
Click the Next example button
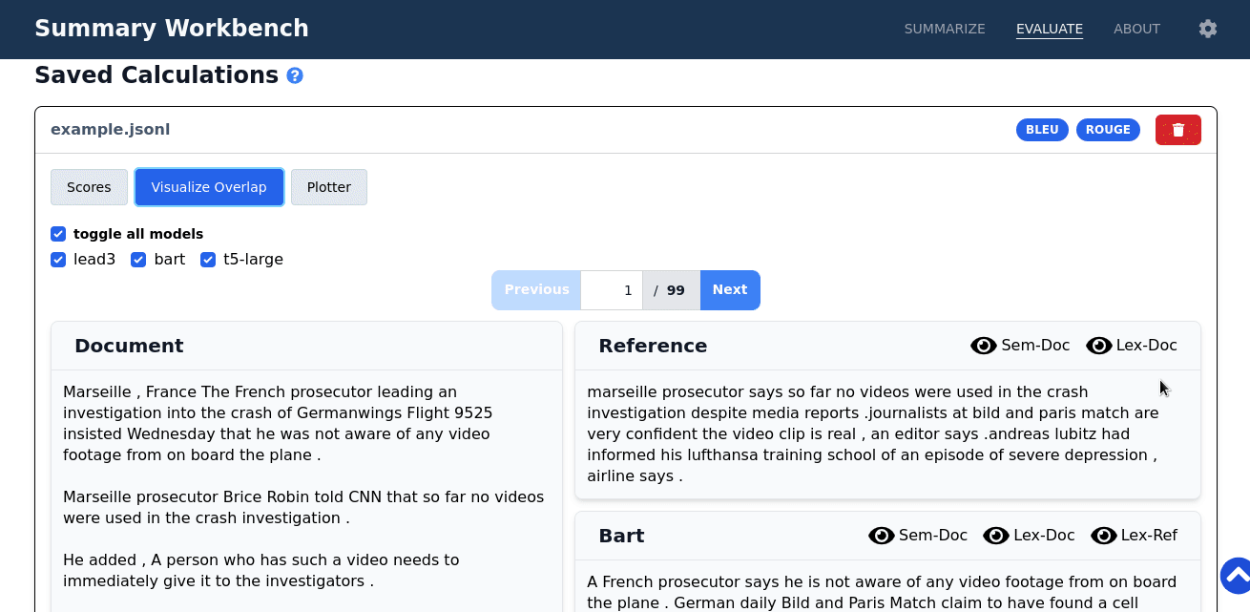pos(730,290)
